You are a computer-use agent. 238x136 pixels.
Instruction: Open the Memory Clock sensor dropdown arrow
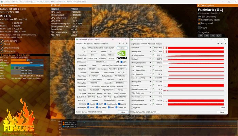(x=150, y=51)
